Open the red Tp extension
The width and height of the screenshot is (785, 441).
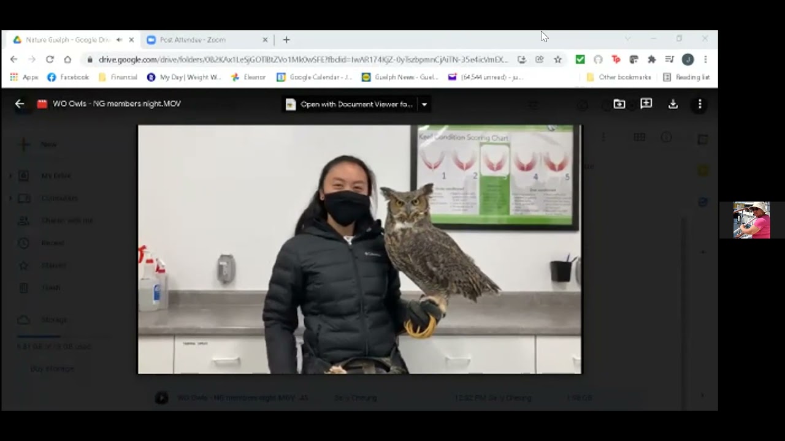pyautogui.click(x=616, y=59)
